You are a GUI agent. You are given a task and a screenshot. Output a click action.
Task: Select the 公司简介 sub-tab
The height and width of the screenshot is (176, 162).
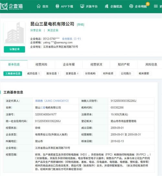126,74
